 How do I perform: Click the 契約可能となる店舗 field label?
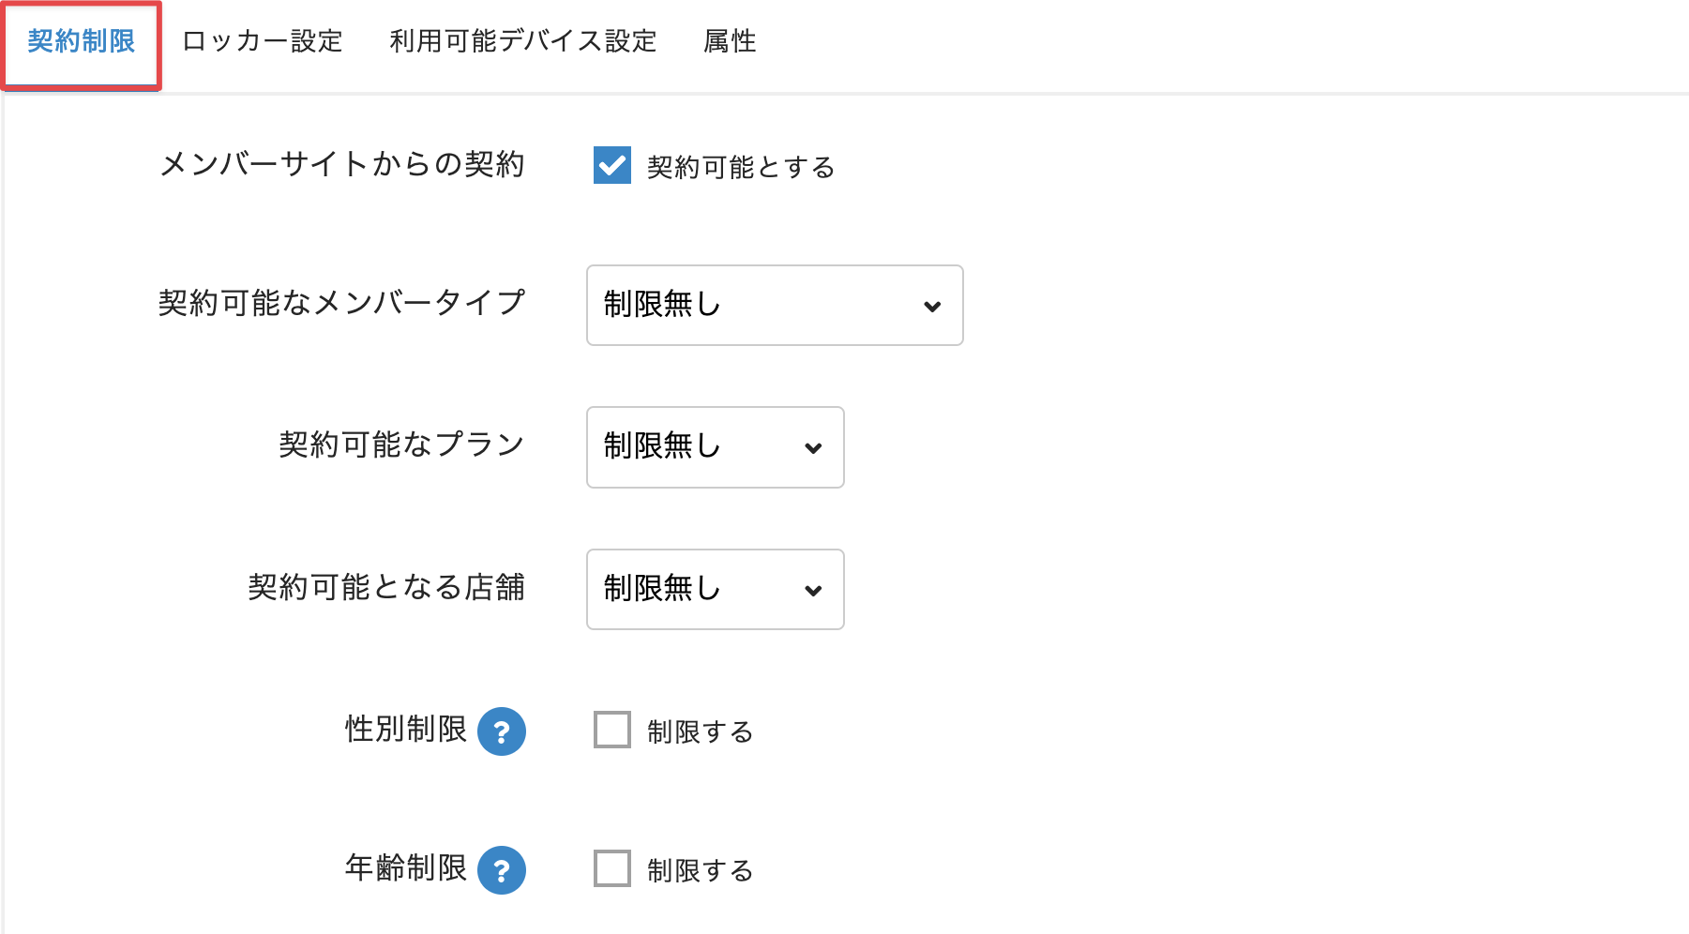pos(385,587)
